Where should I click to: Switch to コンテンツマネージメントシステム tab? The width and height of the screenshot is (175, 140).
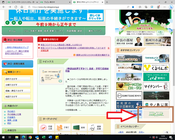click(x=23, y=2)
